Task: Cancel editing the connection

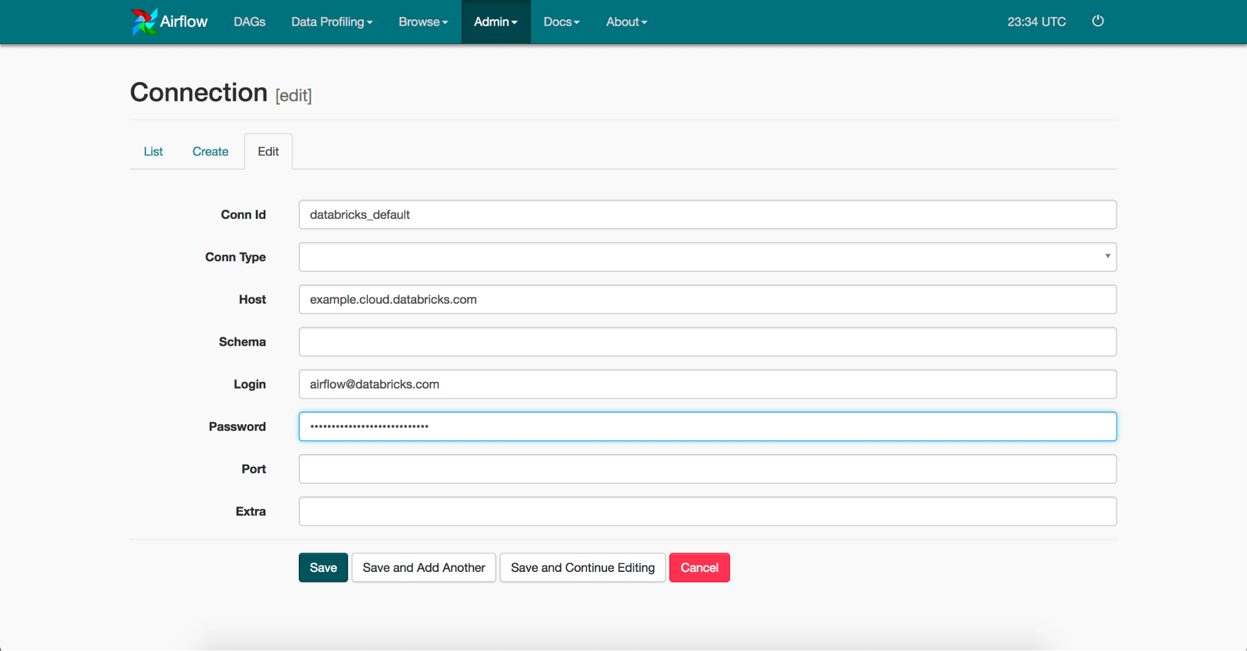Action: pyautogui.click(x=699, y=568)
